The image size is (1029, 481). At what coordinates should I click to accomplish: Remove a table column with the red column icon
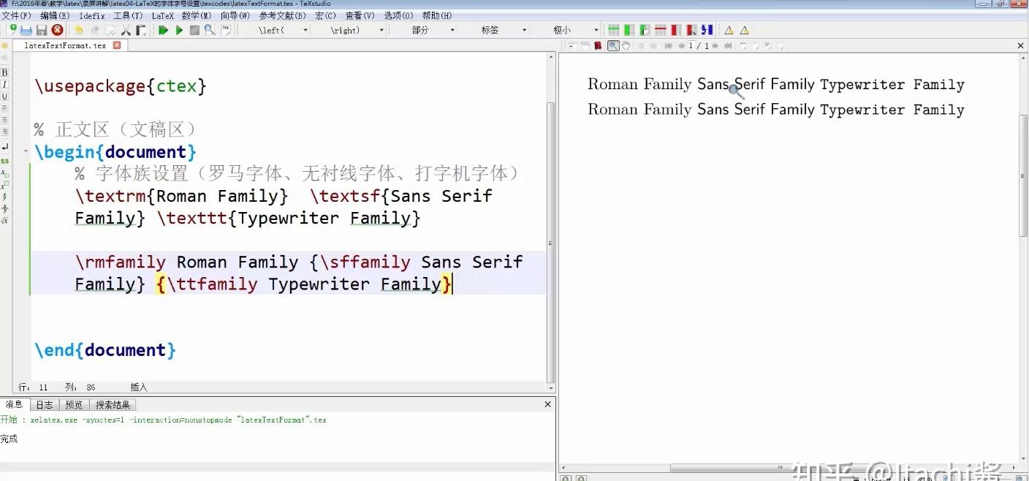click(x=675, y=30)
